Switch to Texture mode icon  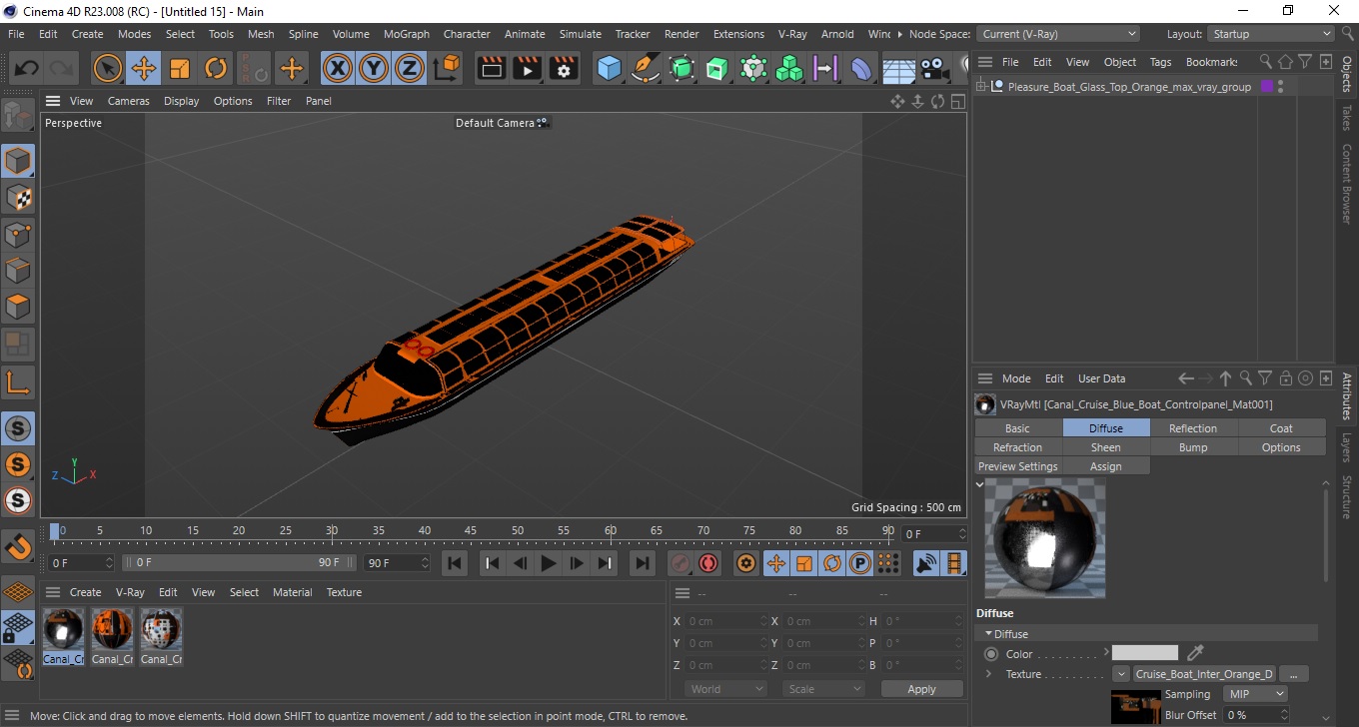pos(18,198)
